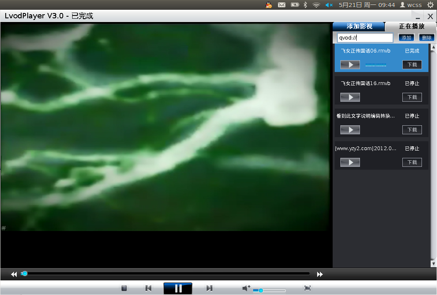Play the [www.yzy2.com]2012.0... item

coord(350,162)
